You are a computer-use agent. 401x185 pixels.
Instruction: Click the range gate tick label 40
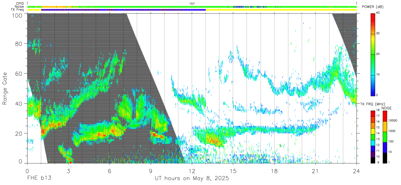(19, 103)
